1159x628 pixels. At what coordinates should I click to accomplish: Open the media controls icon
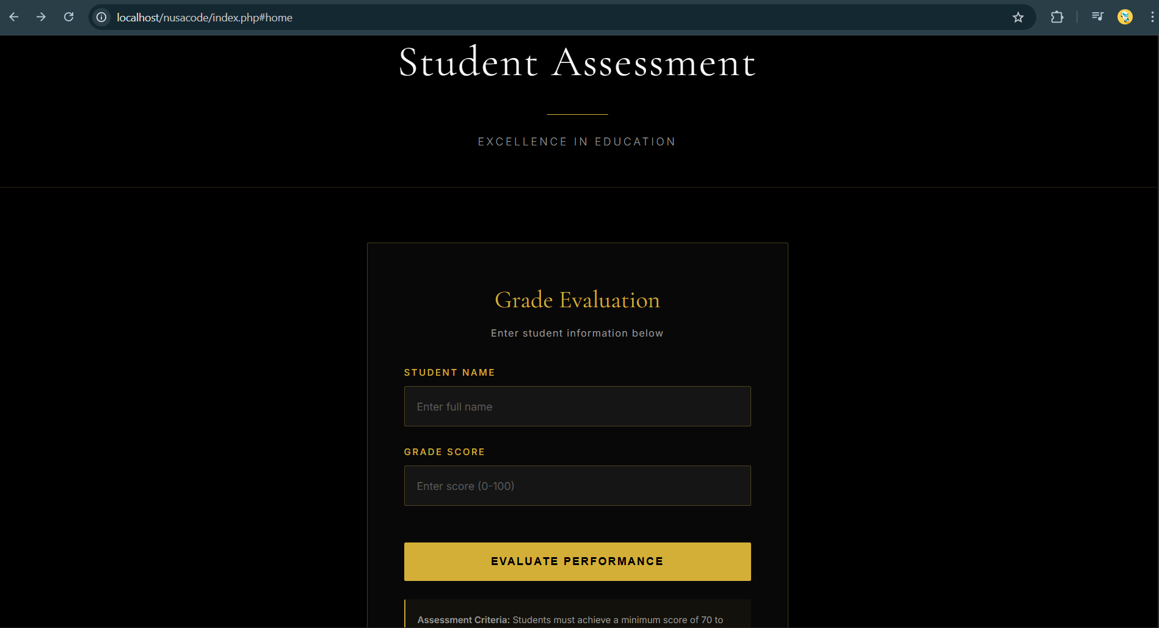click(1097, 17)
